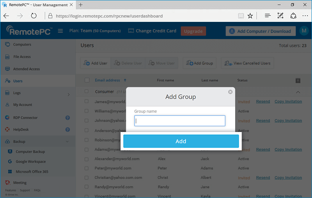This screenshot has width=312, height=198.
Task: Open Computers in the sidebar
Action: point(22,45)
